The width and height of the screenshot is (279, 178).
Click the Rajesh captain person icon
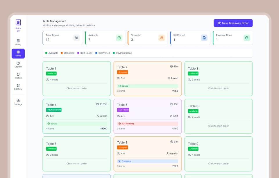pyautogui.click(x=169, y=78)
